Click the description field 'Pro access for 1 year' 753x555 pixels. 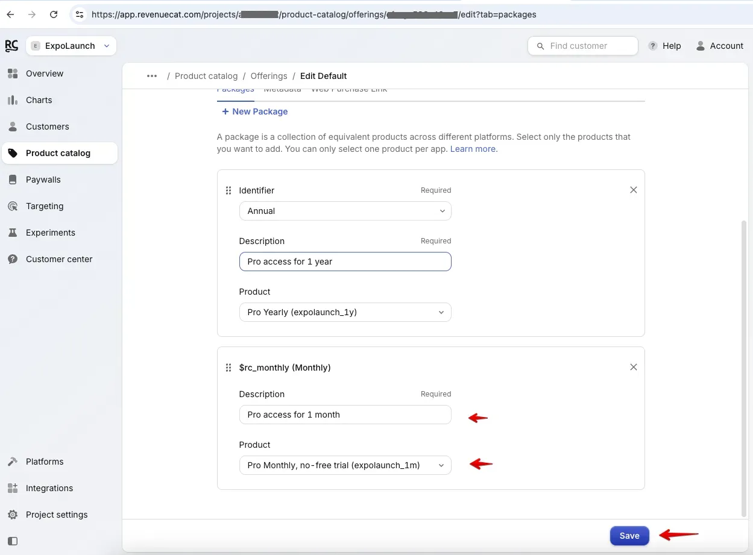tap(345, 262)
